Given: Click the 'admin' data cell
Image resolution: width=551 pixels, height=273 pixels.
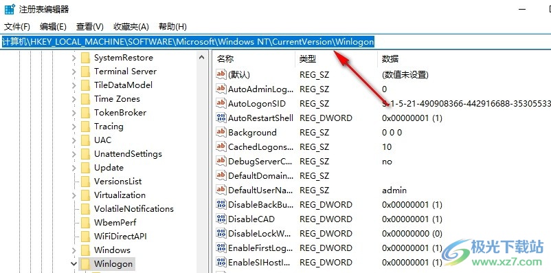Looking at the screenshot, I should pyautogui.click(x=394, y=190).
